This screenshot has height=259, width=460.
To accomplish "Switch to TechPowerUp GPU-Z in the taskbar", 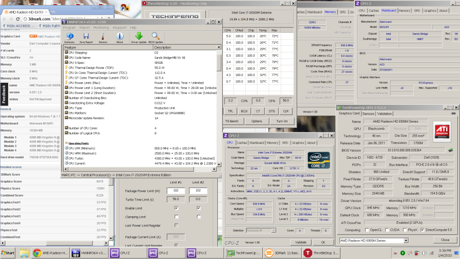I will tap(244, 253).
